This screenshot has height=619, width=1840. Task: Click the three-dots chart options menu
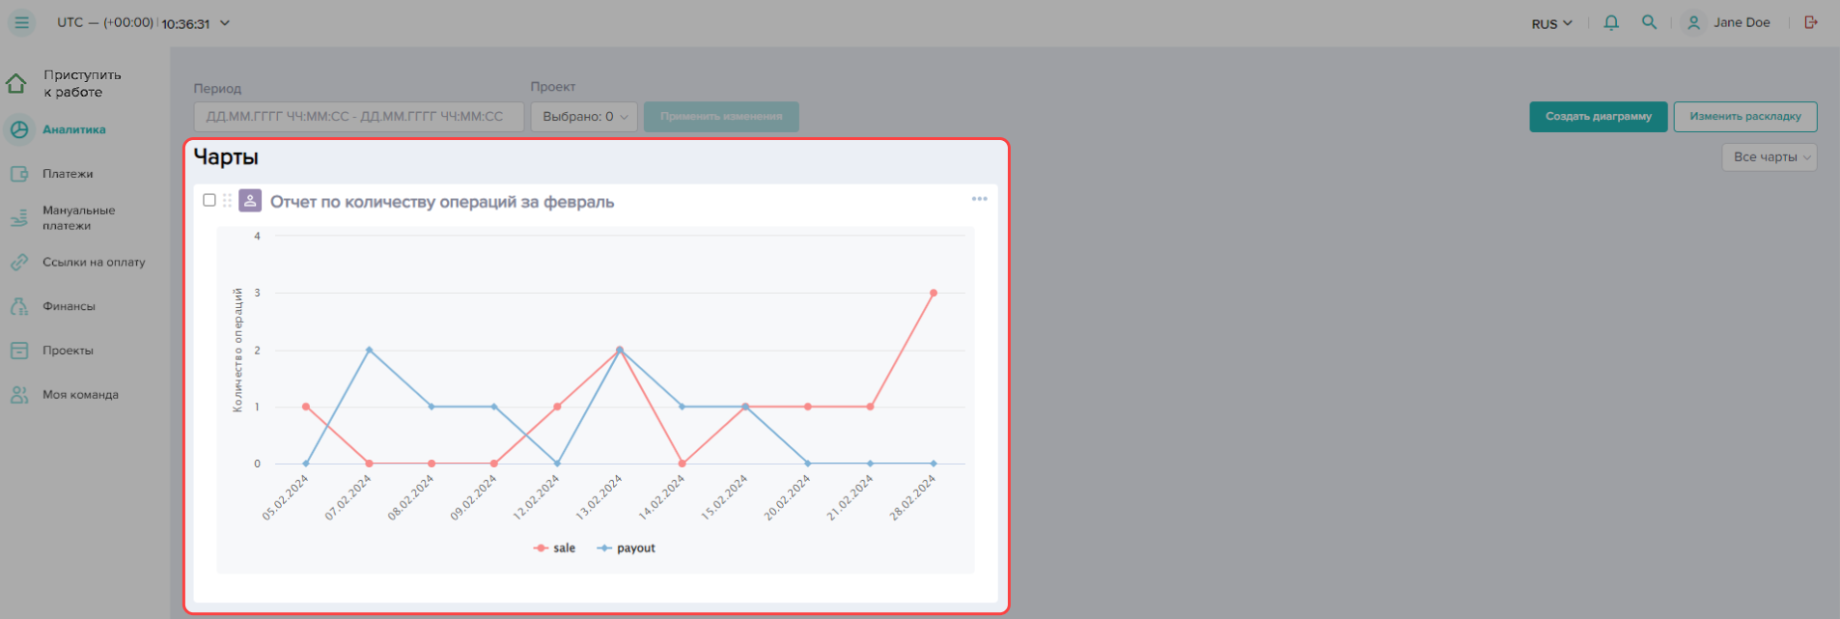pos(979,199)
